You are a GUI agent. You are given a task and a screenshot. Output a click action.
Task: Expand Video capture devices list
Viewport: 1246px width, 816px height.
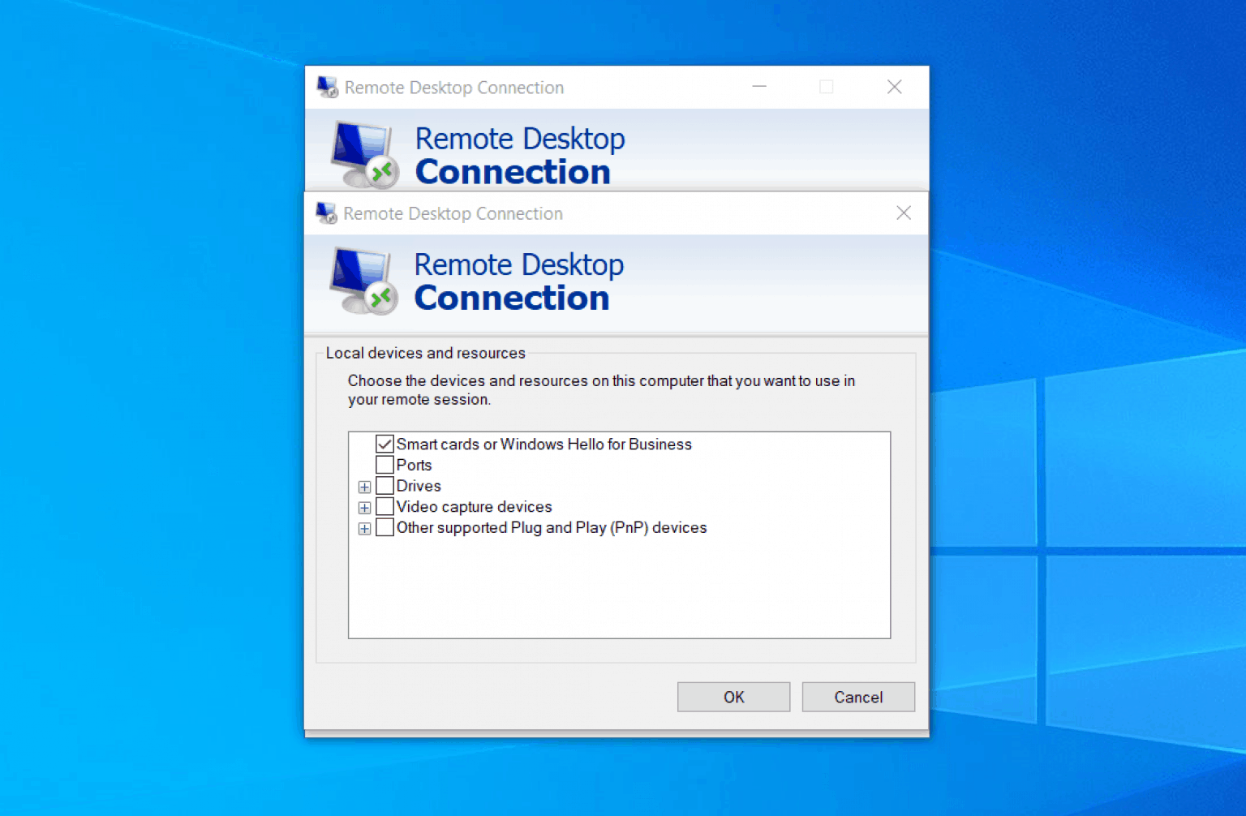pos(364,507)
